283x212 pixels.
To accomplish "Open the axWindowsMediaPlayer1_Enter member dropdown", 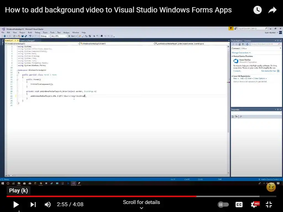I will [192, 44].
